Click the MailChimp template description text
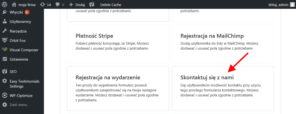The height and width of the screenshot is (114, 296). point(219,46)
